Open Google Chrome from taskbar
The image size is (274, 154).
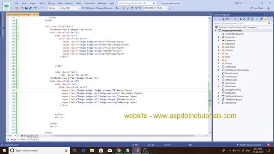(119, 150)
